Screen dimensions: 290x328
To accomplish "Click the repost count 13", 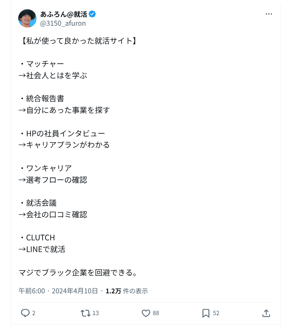I will point(96,313).
